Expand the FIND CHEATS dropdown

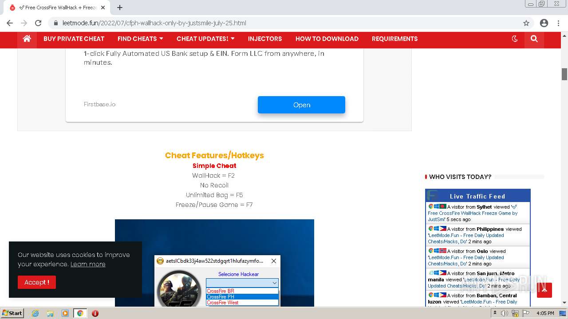coord(140,39)
